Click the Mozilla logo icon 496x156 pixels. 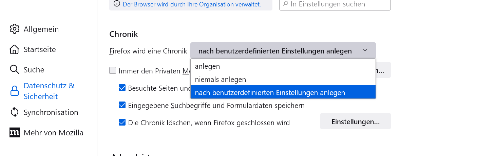[x=15, y=133]
